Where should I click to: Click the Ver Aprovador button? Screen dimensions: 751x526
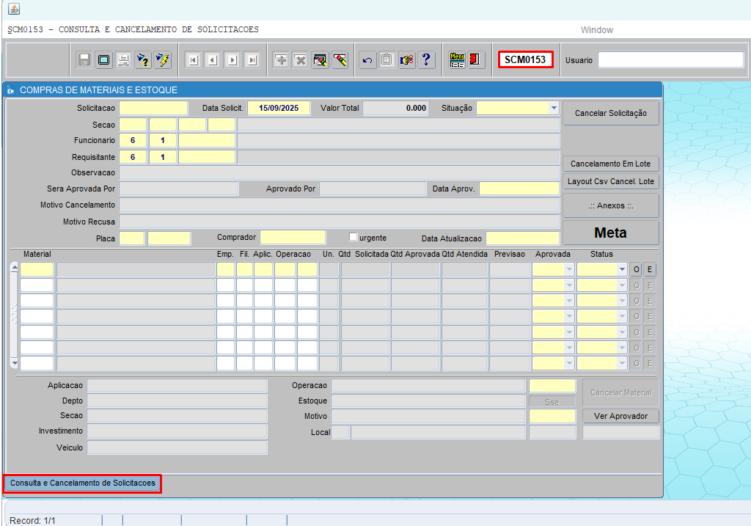620,416
